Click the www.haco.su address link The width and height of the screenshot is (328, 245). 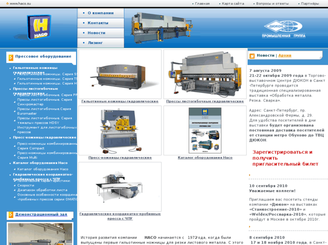click(20, 4)
